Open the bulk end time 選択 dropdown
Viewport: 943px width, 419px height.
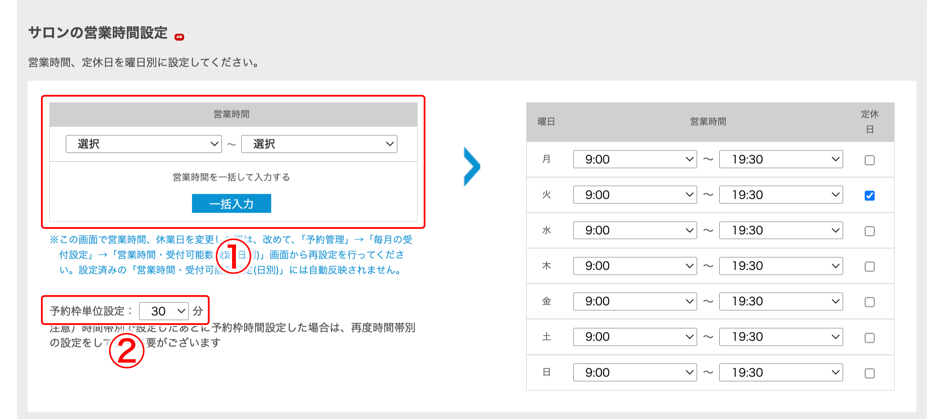[319, 144]
